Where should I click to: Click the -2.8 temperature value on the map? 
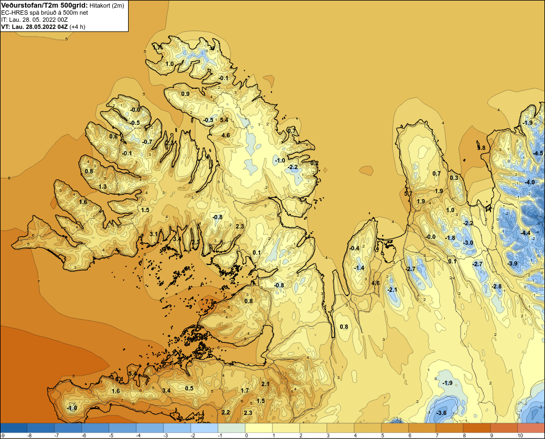(x=496, y=286)
